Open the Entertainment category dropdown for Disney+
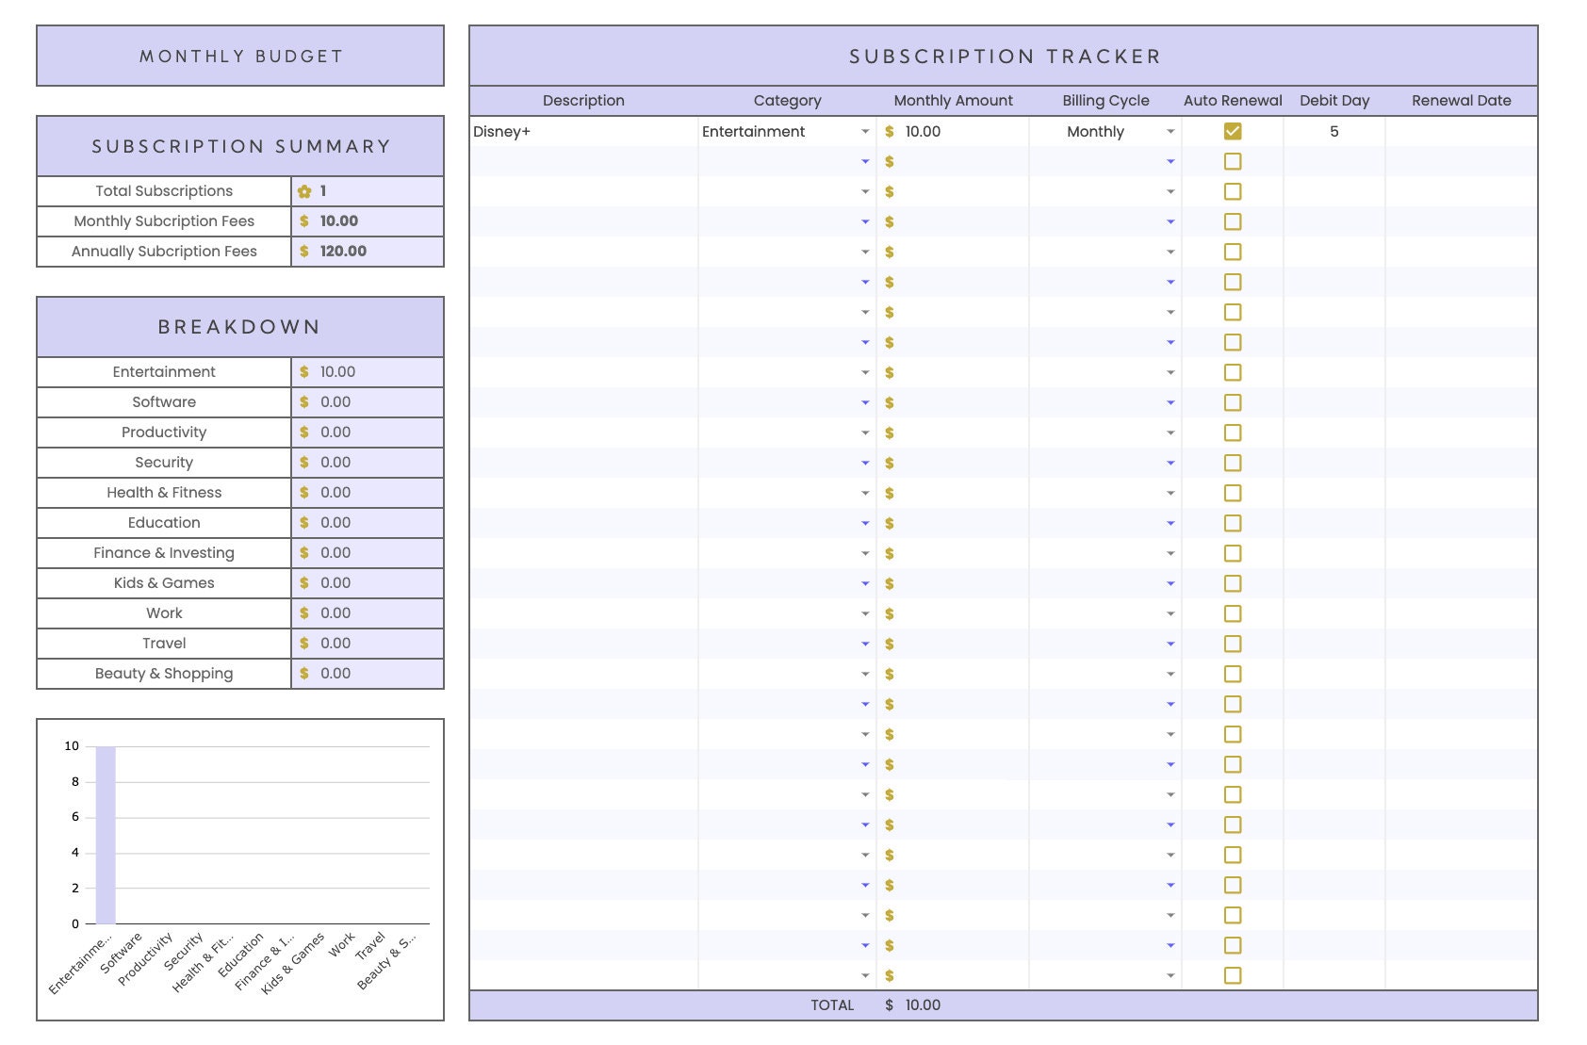This screenshot has width=1587, height=1045. pos(866,132)
